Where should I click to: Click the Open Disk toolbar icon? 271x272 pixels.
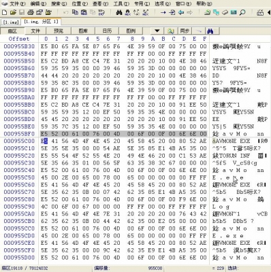[207, 12]
